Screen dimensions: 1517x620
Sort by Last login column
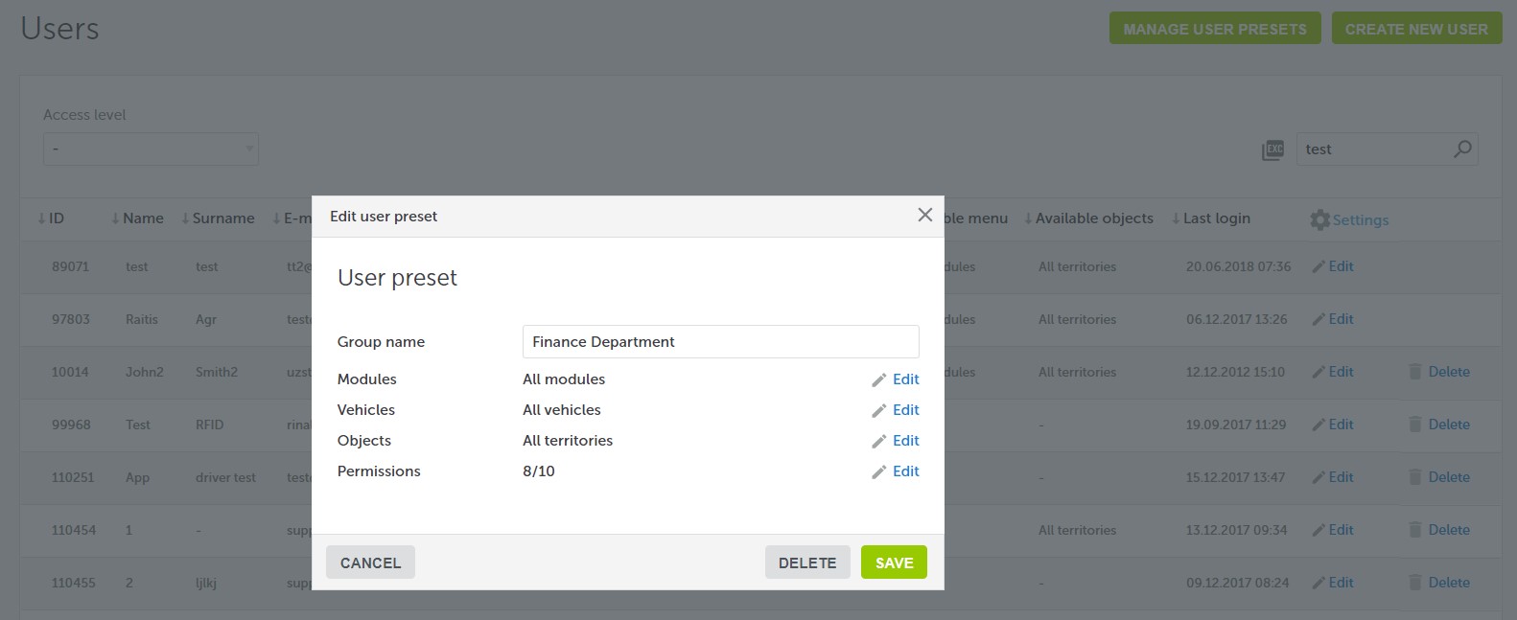point(1210,218)
